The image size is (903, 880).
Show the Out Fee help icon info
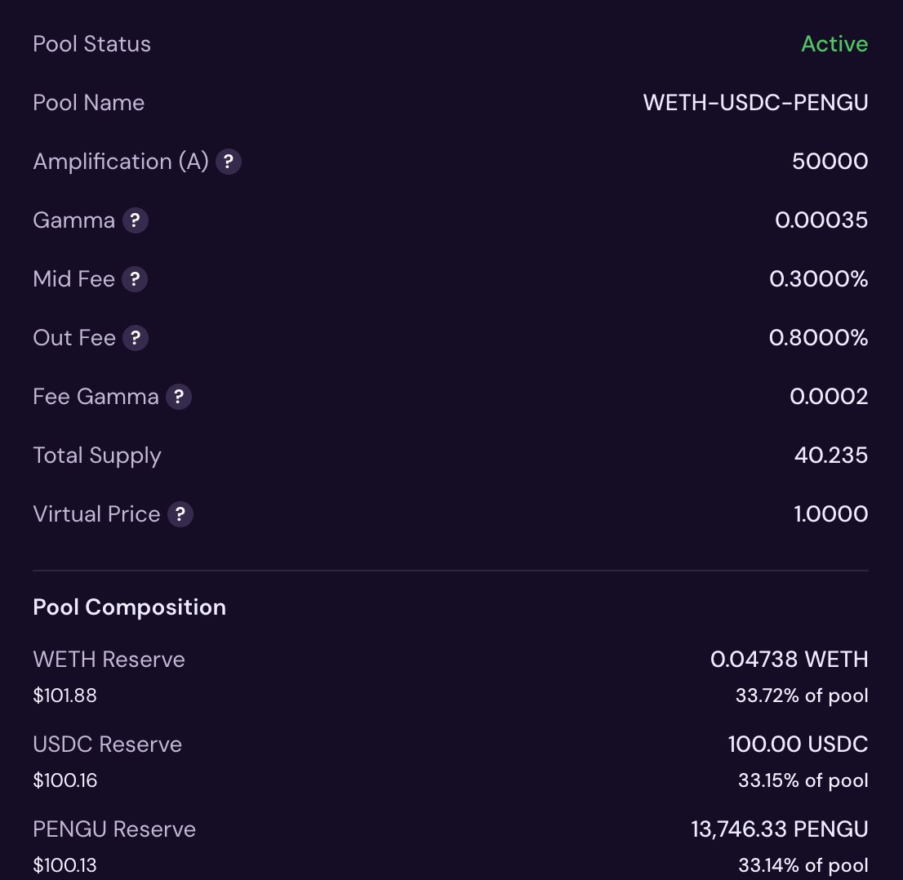coord(136,338)
